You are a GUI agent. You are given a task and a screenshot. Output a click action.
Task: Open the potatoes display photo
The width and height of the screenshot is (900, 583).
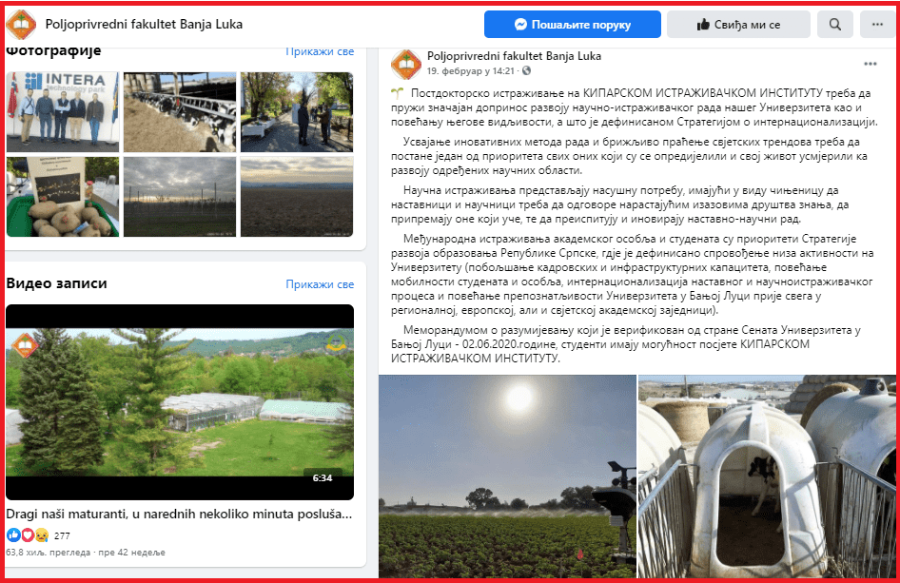[x=63, y=197]
